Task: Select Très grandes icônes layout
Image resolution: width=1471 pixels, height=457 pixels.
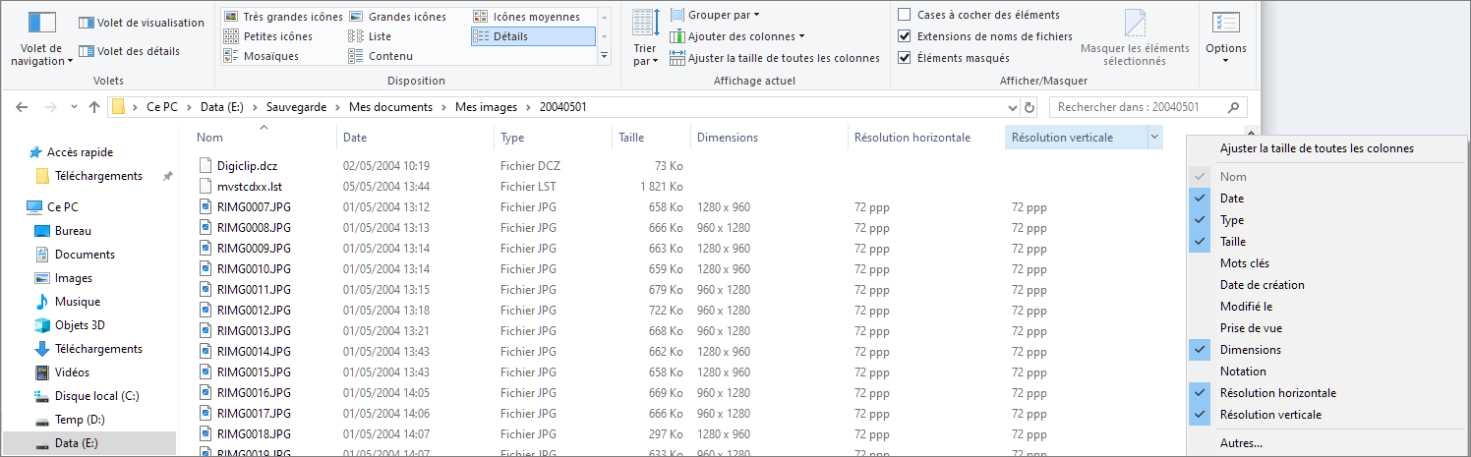Action: 283,17
